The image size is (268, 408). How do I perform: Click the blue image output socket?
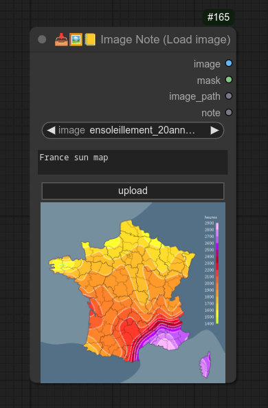point(229,63)
